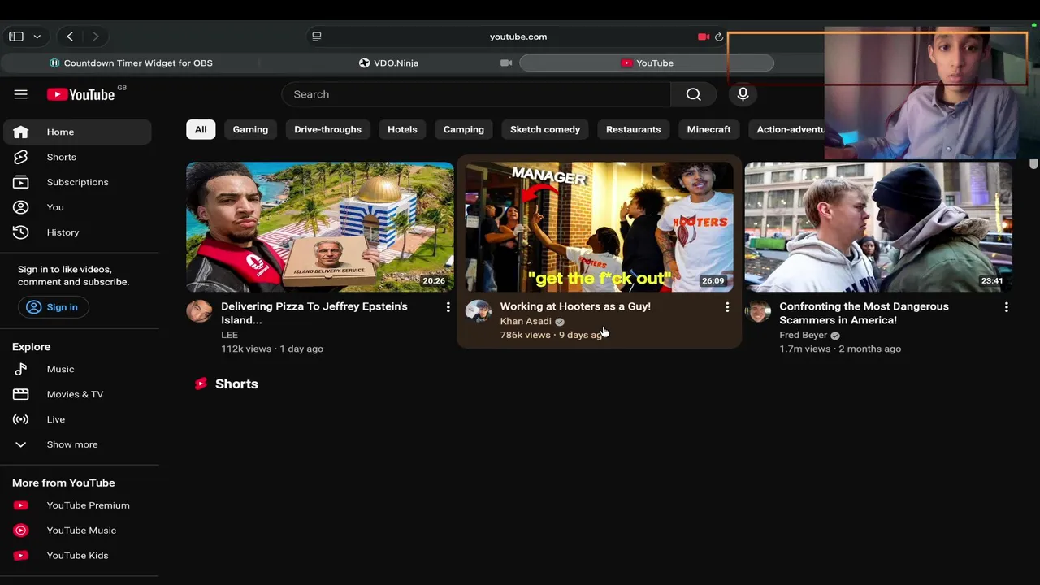
Task: Open the Fred Beyer channel name link
Action: click(x=803, y=335)
